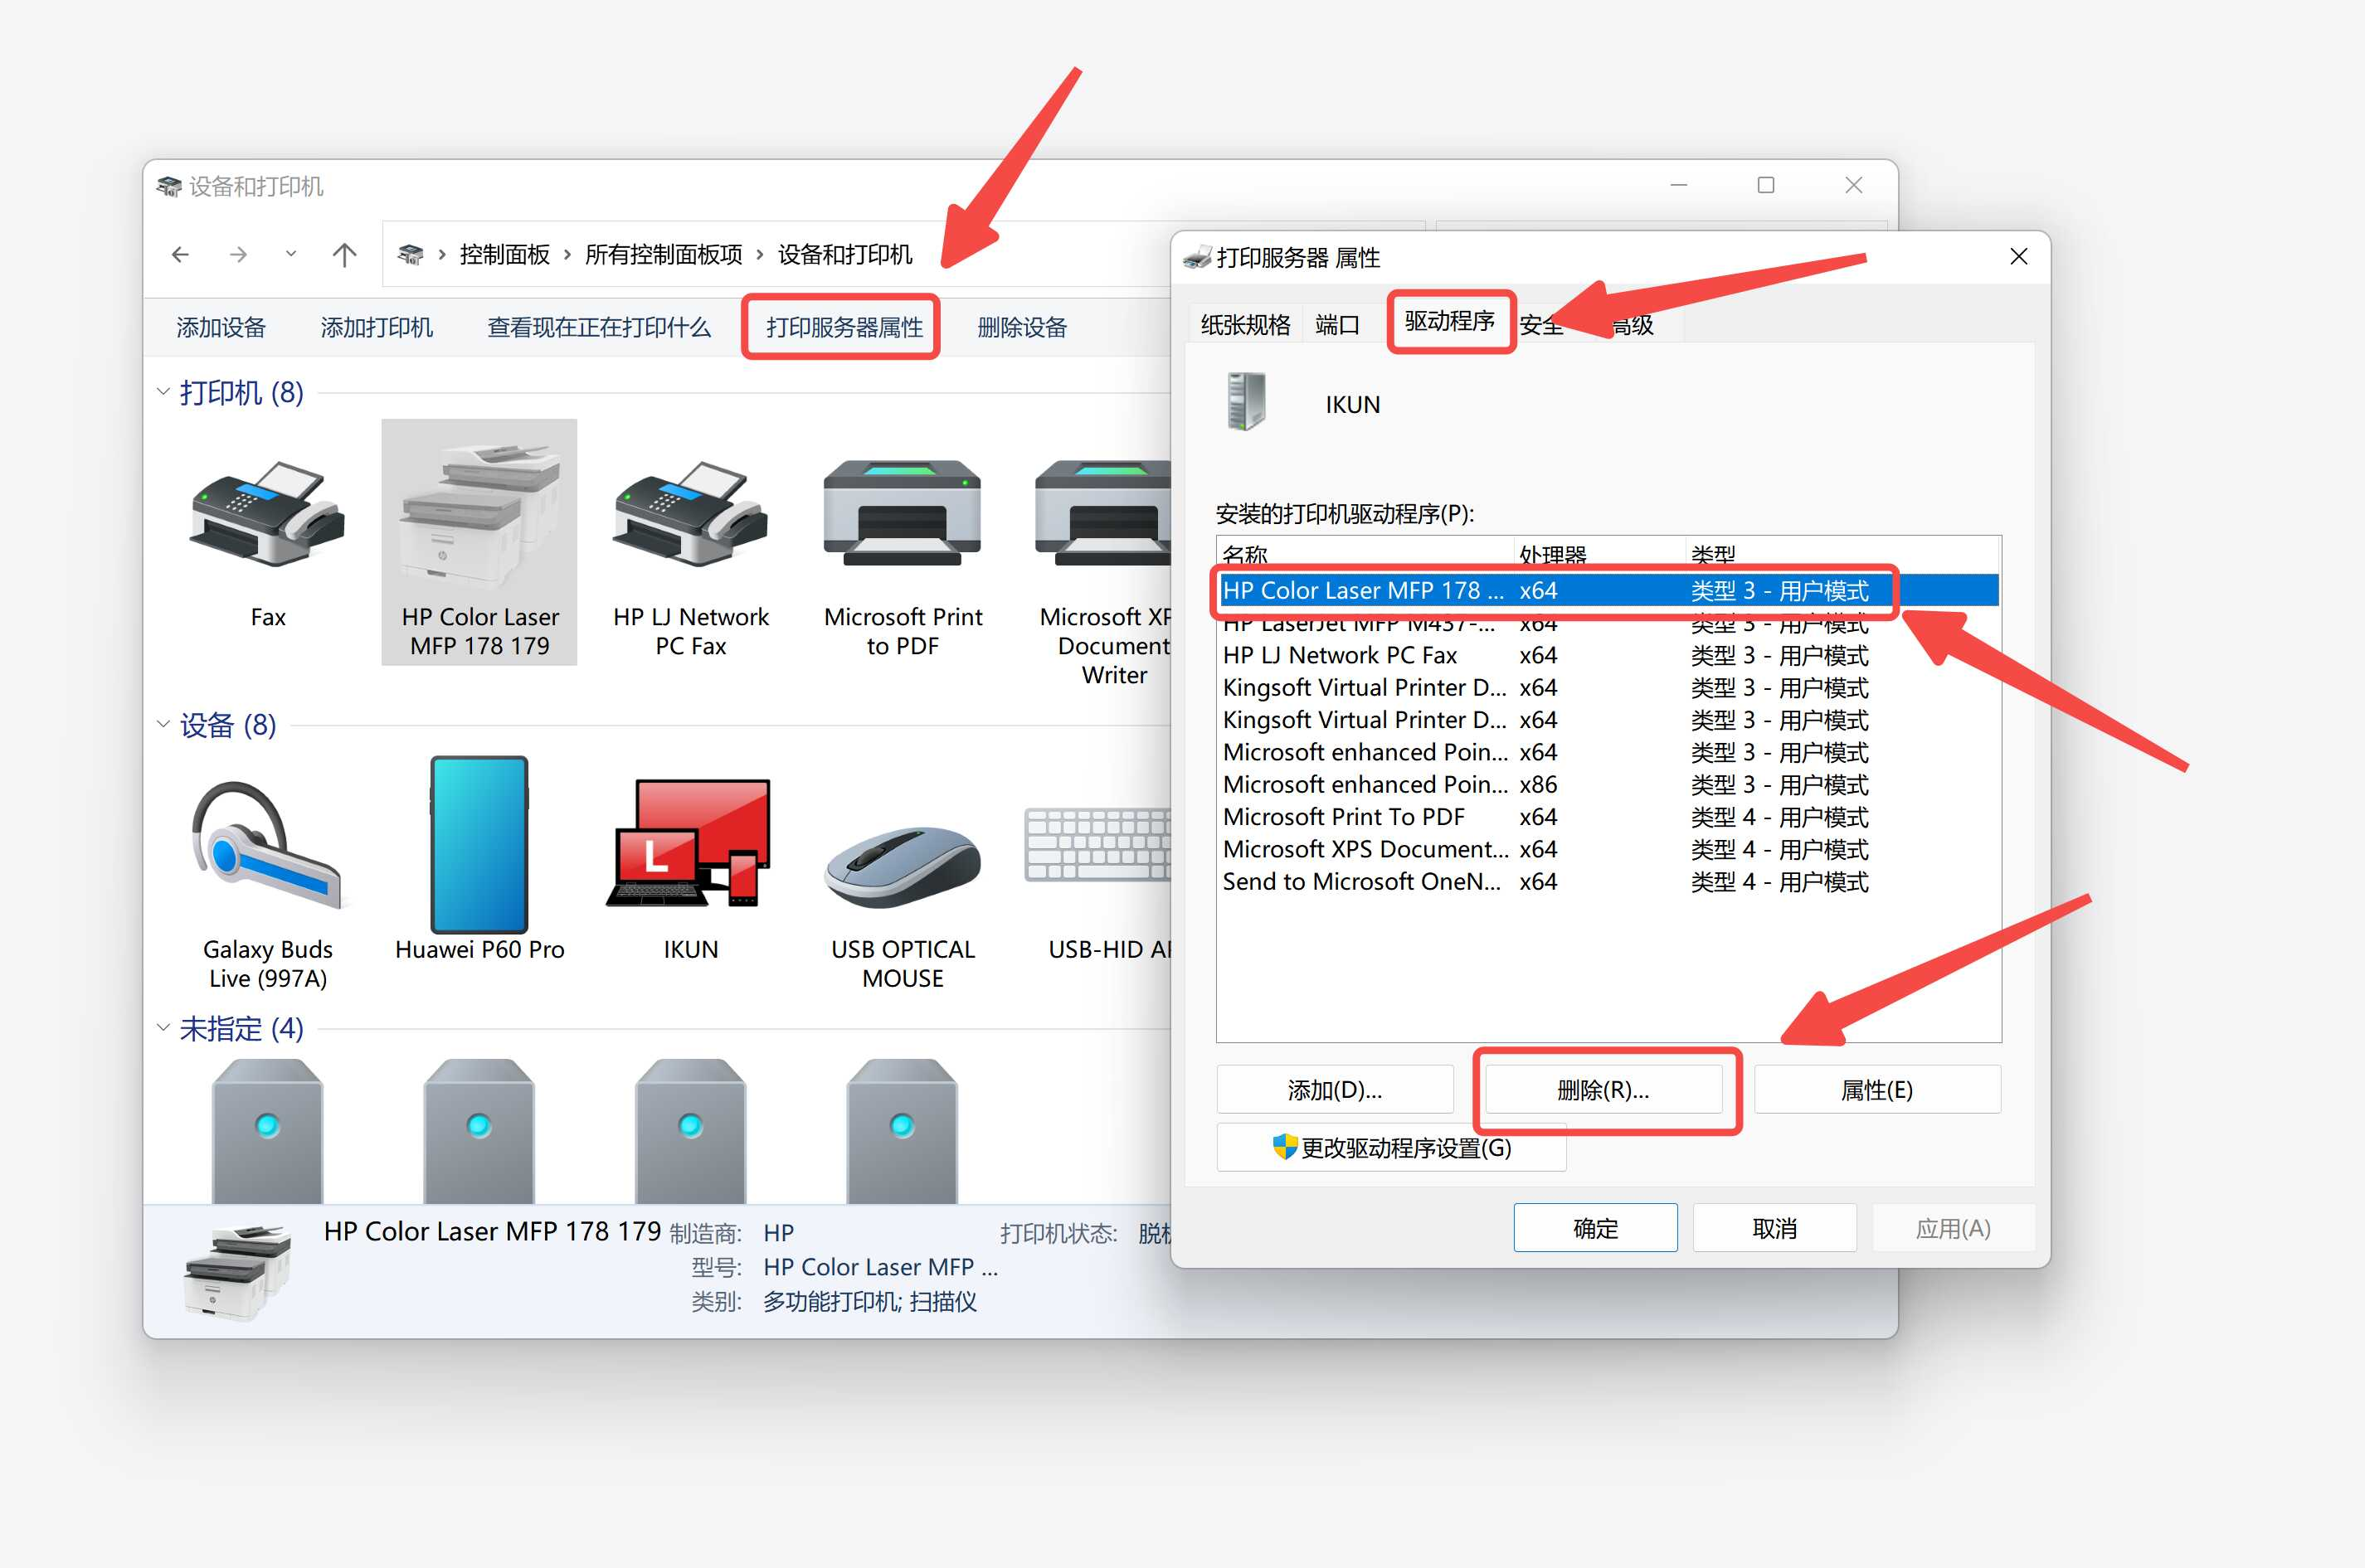Select the second unspecified device icon
2365x1568 pixels.
point(479,1130)
